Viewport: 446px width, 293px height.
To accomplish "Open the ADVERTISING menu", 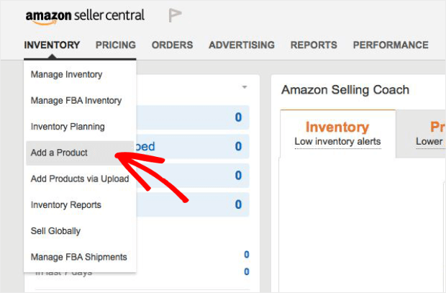I will 242,45.
